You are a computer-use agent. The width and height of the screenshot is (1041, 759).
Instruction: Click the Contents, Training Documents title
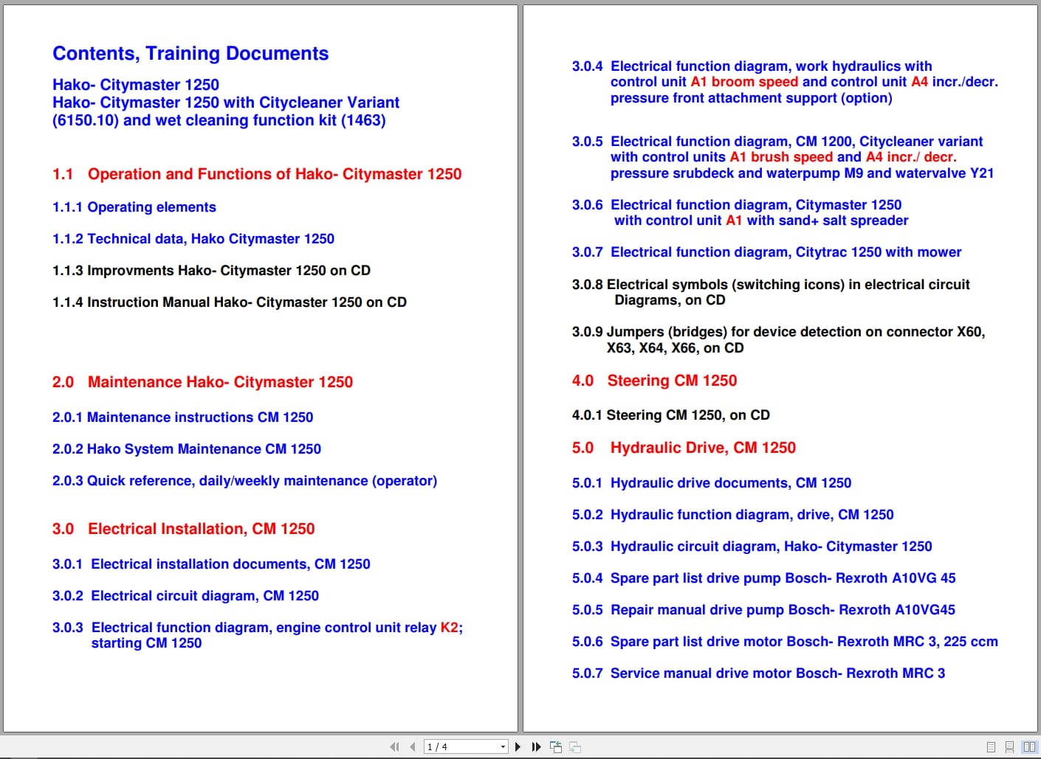pos(190,53)
